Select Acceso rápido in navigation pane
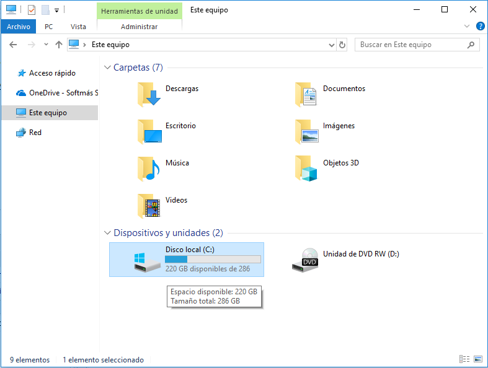The image size is (488, 368). coord(52,73)
